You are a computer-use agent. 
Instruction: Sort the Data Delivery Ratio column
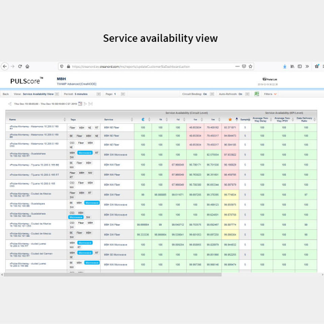[315, 119]
